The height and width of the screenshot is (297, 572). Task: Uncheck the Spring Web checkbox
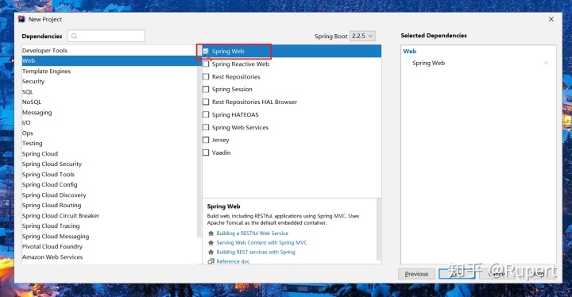pyautogui.click(x=206, y=52)
